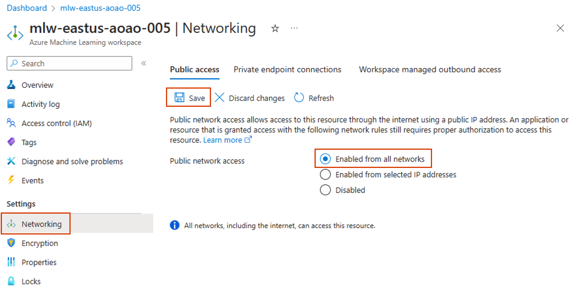Open the Encryption settings page
The image size is (574, 291).
(40, 243)
